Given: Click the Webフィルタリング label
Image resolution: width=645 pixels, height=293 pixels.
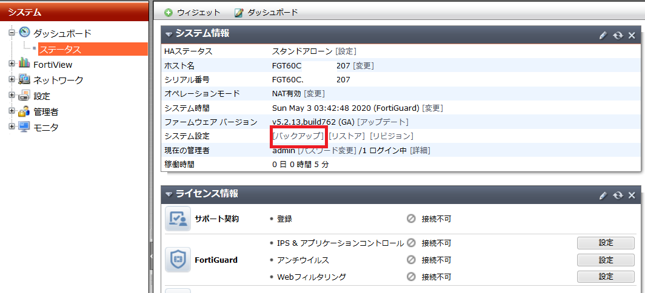Looking at the screenshot, I should click(311, 277).
